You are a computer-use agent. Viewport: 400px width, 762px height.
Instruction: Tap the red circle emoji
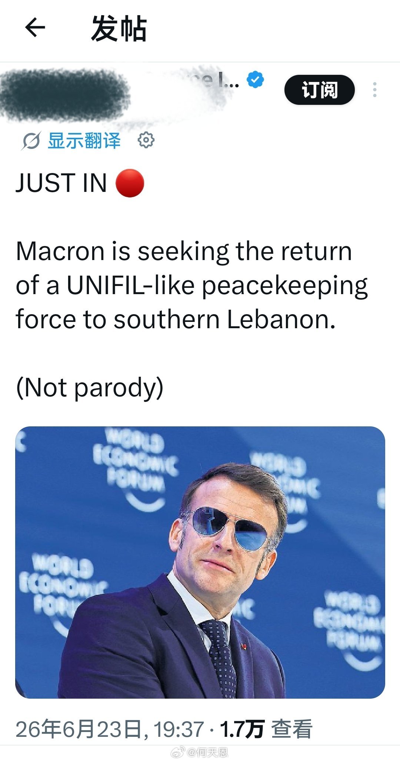click(x=130, y=183)
